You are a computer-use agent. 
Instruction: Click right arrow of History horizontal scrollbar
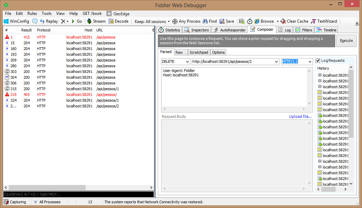(x=345, y=189)
